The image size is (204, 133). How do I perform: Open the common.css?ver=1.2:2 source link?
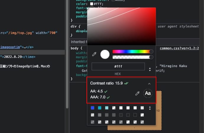coord(179,48)
